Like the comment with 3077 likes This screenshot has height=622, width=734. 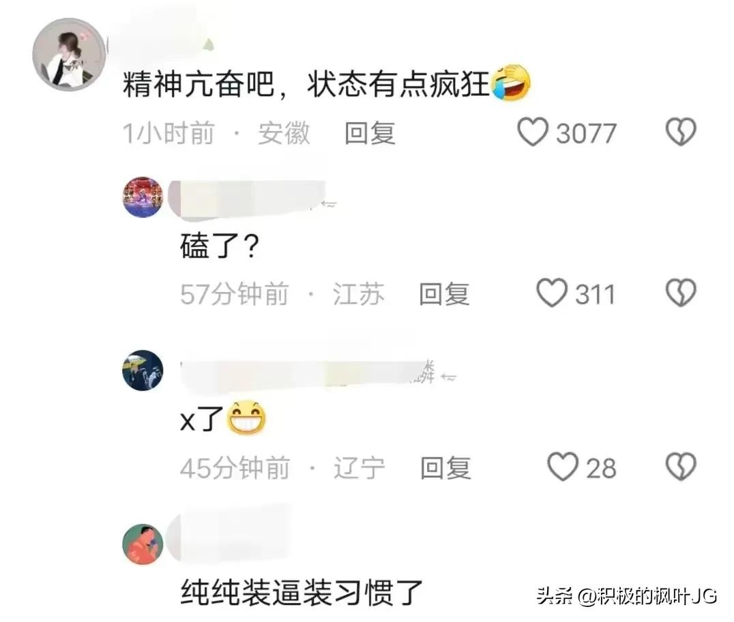533,132
